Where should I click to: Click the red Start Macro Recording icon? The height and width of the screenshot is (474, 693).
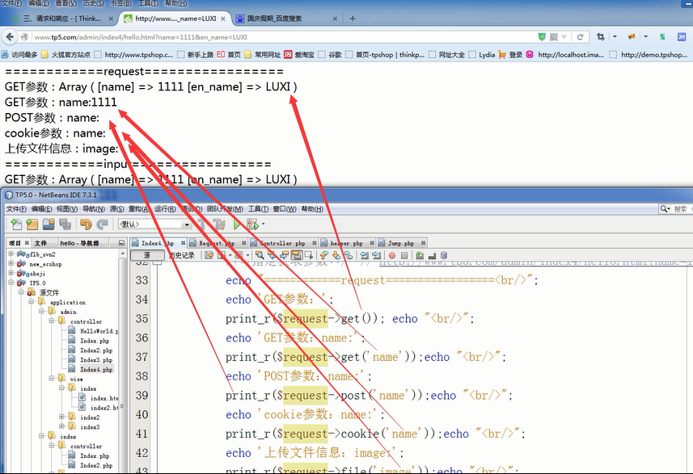click(392, 255)
